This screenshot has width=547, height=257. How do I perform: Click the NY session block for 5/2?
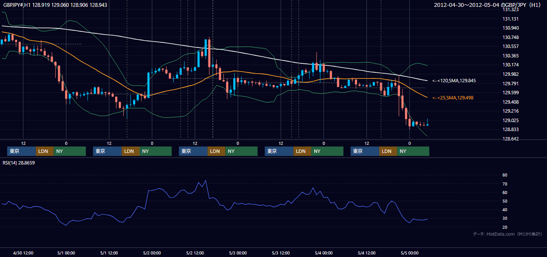point(241,151)
